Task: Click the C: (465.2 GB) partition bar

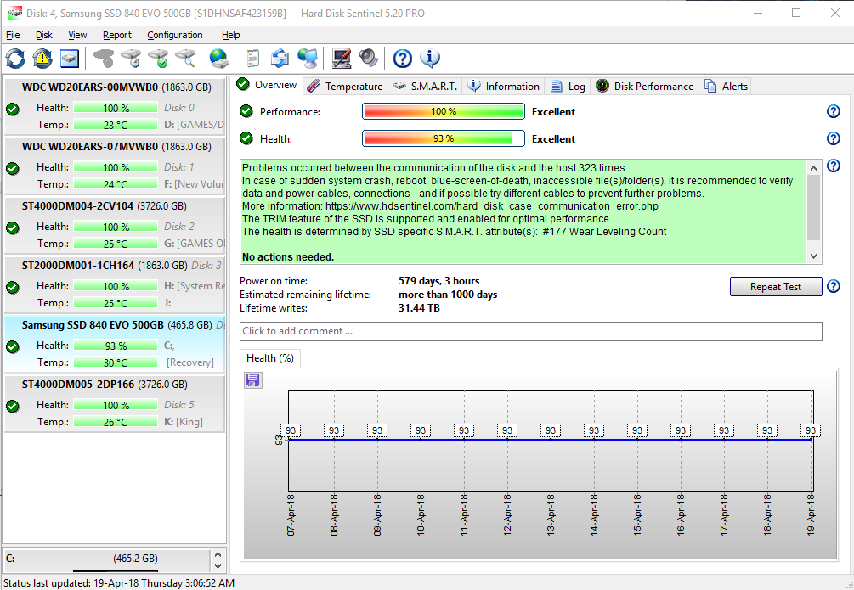Action: click(x=107, y=560)
